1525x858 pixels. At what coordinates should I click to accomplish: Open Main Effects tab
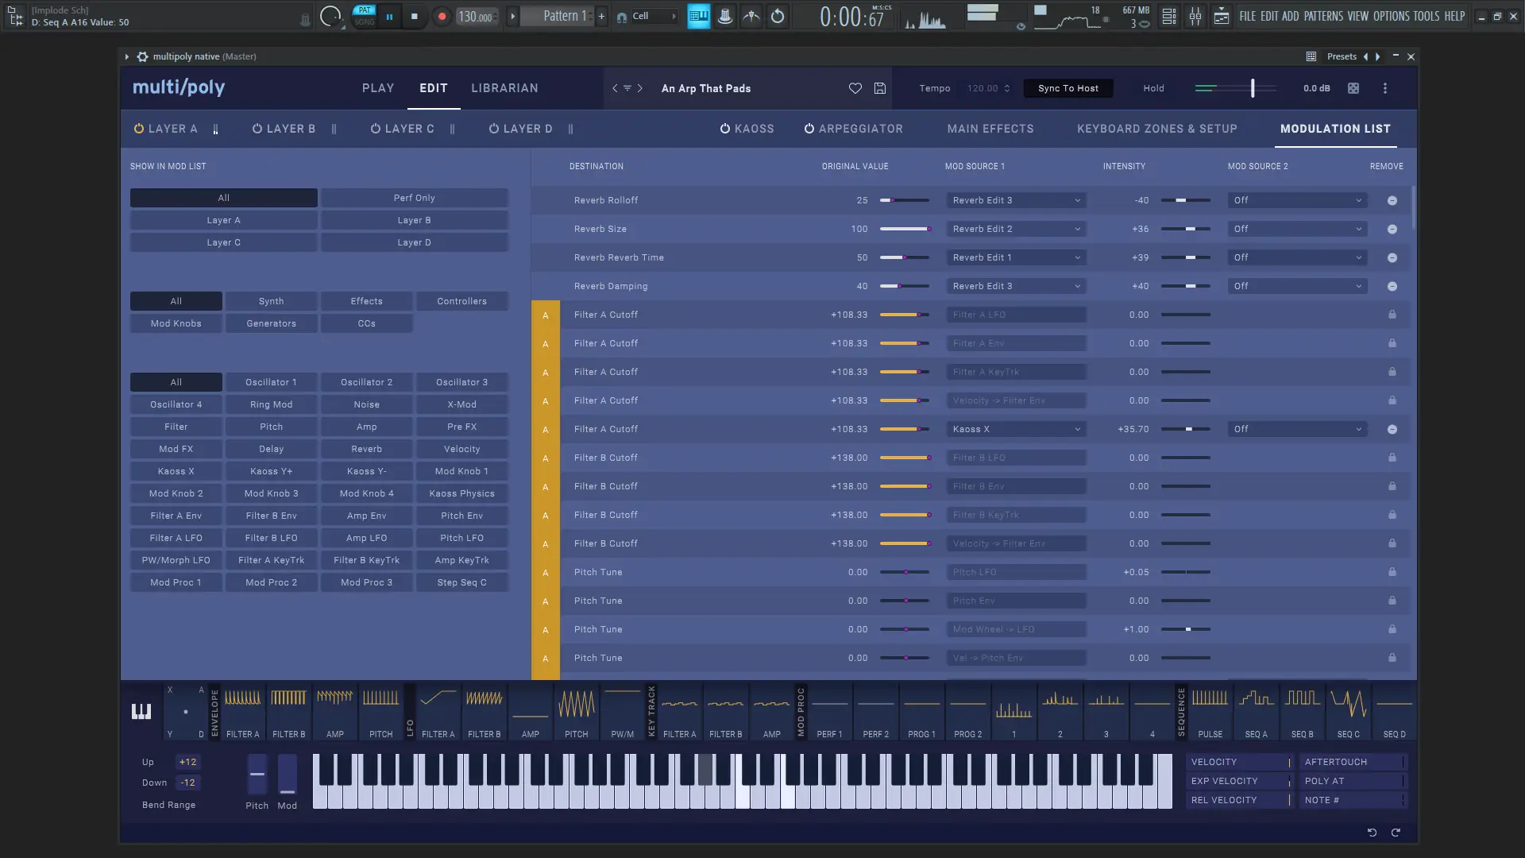pos(990,129)
